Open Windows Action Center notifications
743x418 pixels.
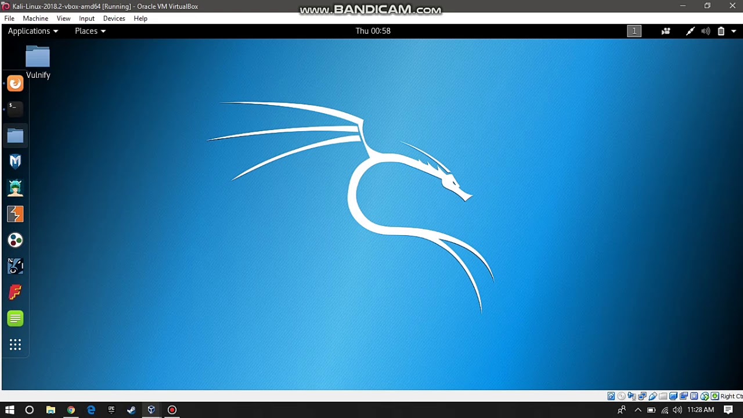click(x=728, y=410)
